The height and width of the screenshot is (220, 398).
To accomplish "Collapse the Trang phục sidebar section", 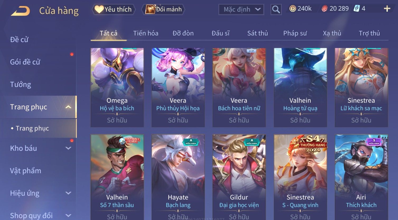I will click(68, 107).
